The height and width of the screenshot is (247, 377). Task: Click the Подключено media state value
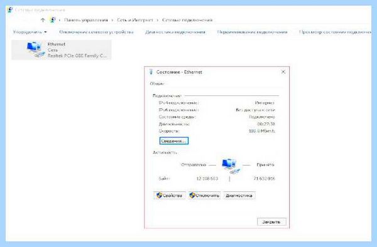click(x=262, y=117)
